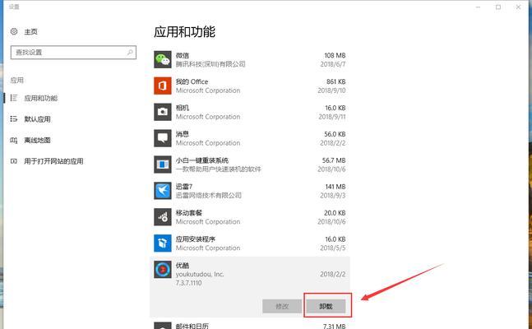The image size is (532, 329).
Task: Click the 移动套餐 app icon
Action: click(x=163, y=217)
